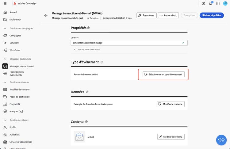Click the Réviser et publier button
Screen dimensions: 230x149
[212, 15]
